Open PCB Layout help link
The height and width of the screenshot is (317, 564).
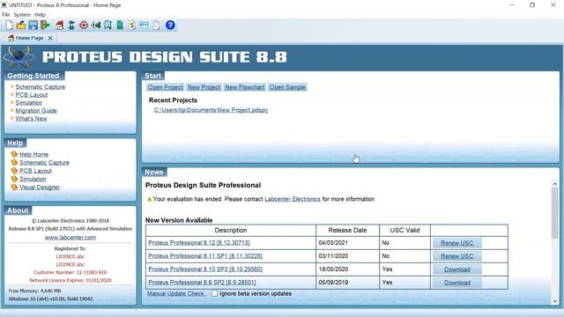coord(35,171)
